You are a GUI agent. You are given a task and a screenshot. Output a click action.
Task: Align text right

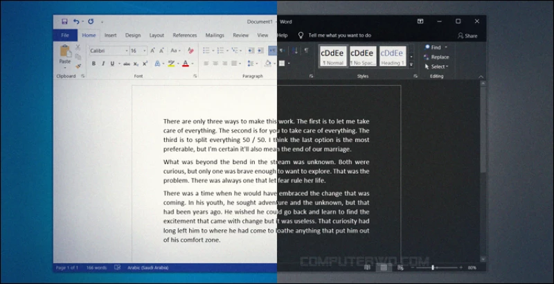(224, 64)
